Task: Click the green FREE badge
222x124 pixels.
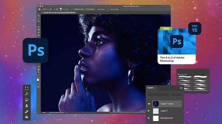Action: pyautogui.click(x=166, y=29)
